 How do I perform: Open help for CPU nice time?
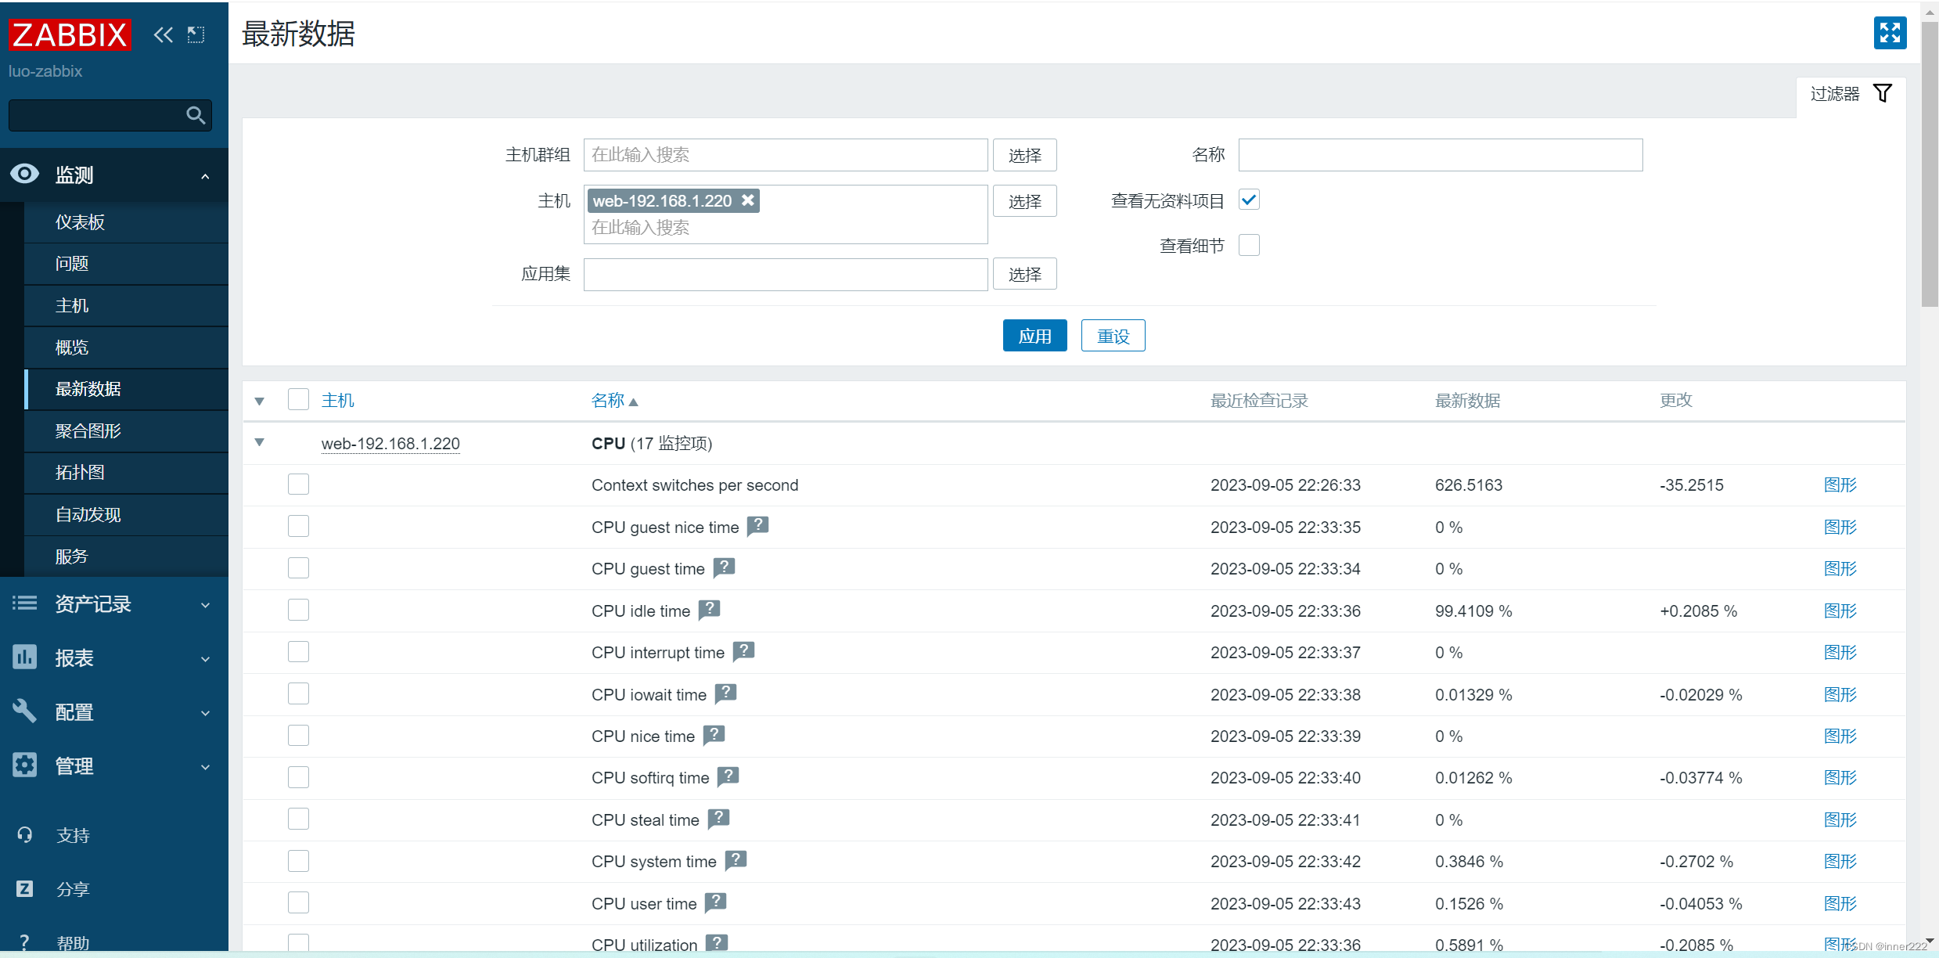point(714,735)
